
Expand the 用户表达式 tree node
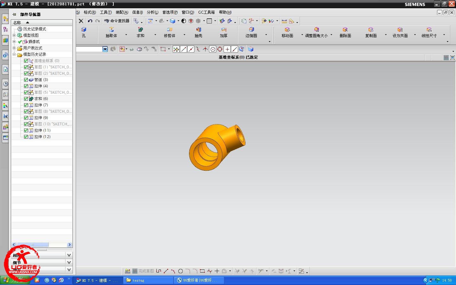(14, 48)
